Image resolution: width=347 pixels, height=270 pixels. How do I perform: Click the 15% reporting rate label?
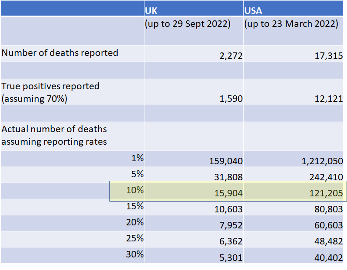(x=135, y=206)
